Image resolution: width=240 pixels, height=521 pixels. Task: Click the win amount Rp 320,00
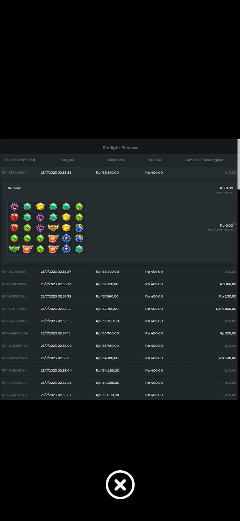coord(228,333)
